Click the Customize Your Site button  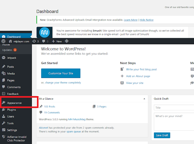[x=61, y=73]
